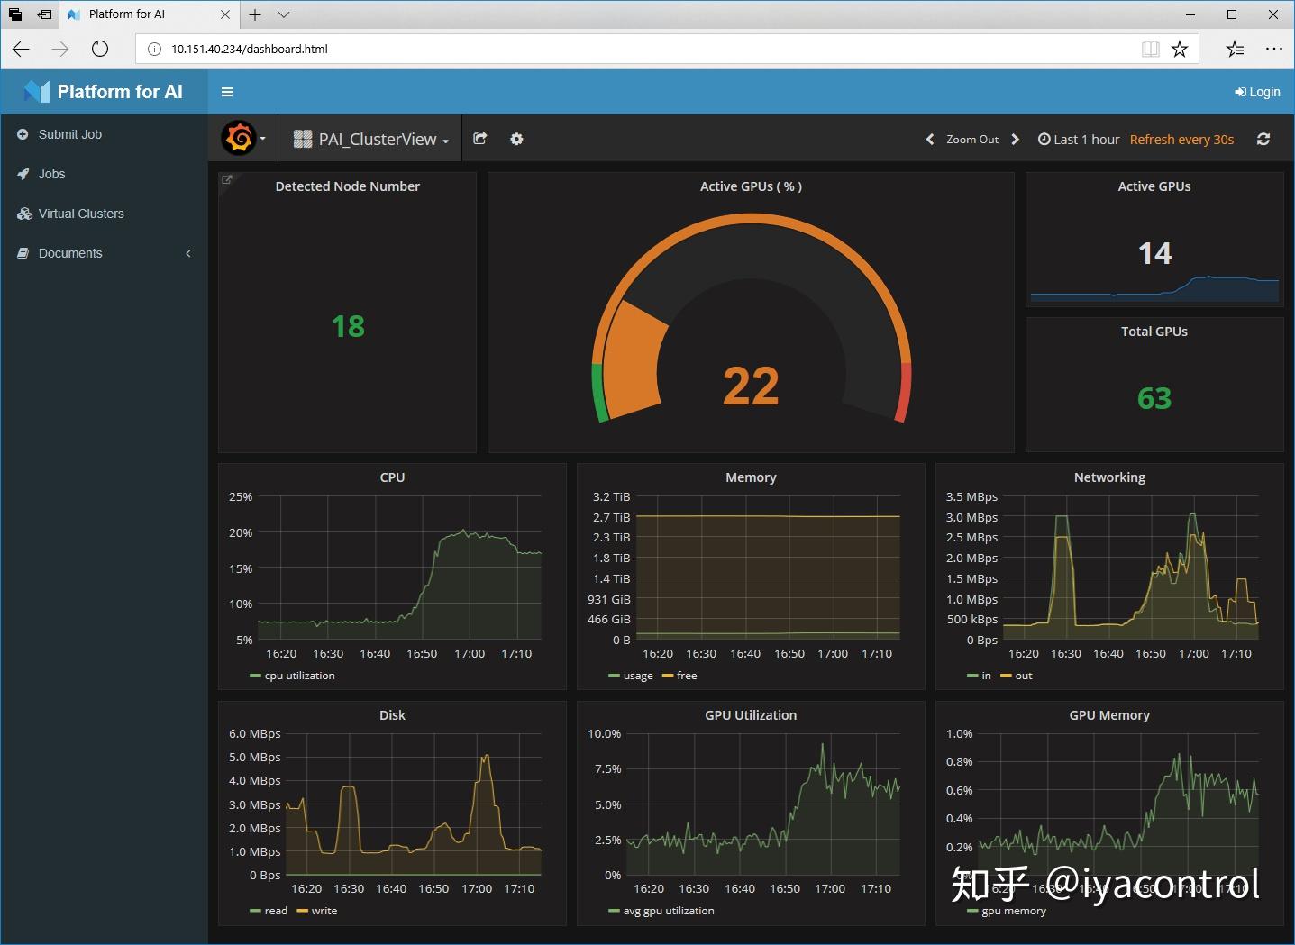This screenshot has width=1295, height=945.
Task: Open dashboard settings gear icon
Action: 516,139
